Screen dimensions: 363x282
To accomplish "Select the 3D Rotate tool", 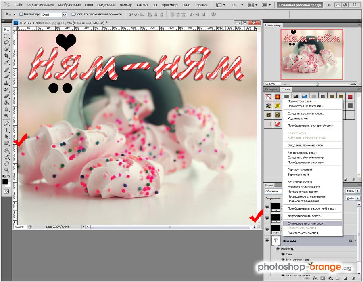I will tap(6, 151).
